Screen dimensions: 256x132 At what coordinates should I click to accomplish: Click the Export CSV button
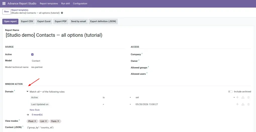pyautogui.click(x=27, y=21)
